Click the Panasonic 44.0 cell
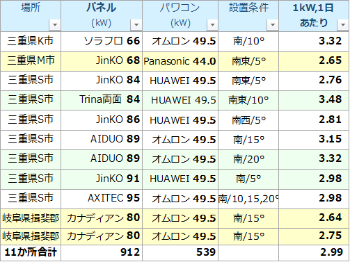The image size is (350, 262). tap(180, 61)
